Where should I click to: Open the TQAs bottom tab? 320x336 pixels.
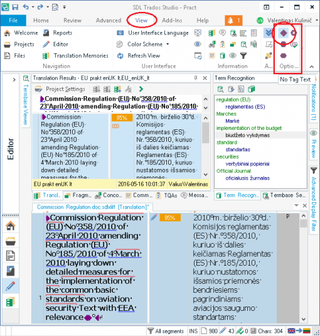tap(167, 195)
